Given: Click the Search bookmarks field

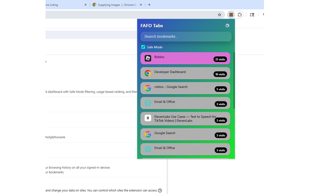Looking at the screenshot, I should pyautogui.click(x=186, y=37).
